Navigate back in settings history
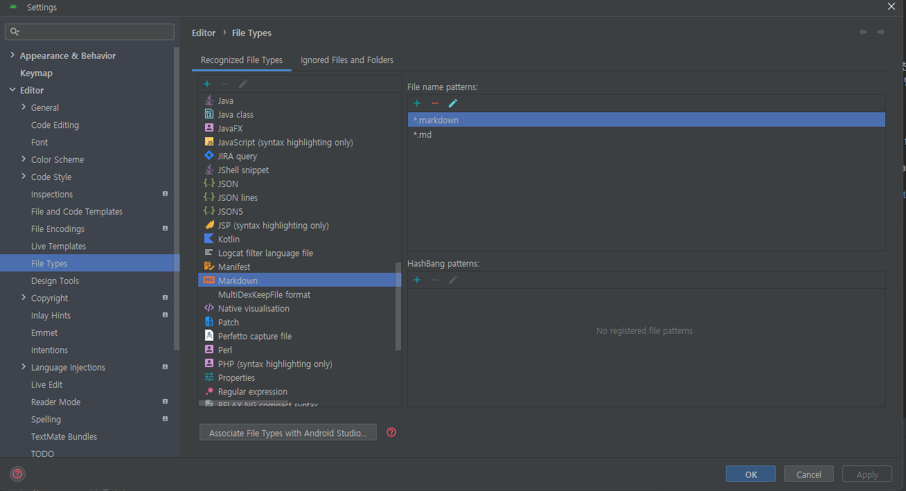Image resolution: width=906 pixels, height=491 pixels. [x=863, y=32]
